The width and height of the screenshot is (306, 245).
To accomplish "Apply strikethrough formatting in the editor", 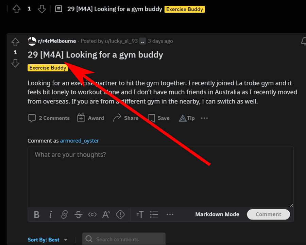I will pyautogui.click(x=78, y=214).
